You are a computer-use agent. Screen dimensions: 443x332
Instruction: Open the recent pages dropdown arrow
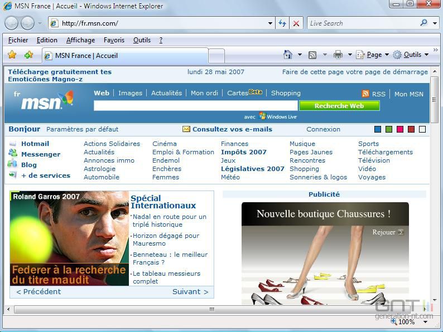pyautogui.click(x=40, y=23)
